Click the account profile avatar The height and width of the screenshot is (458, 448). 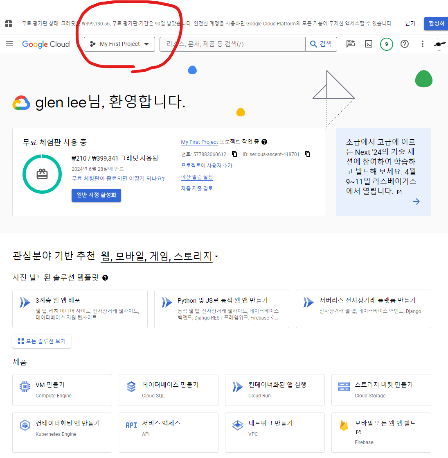(x=439, y=44)
